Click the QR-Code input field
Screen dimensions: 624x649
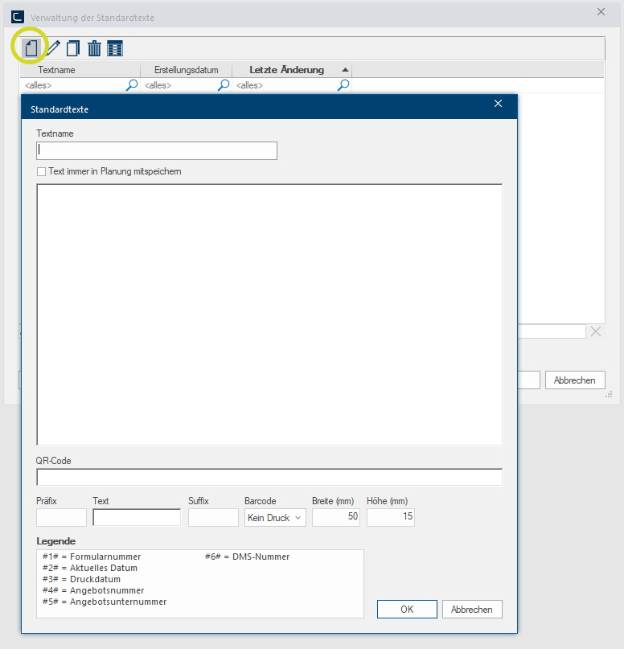click(269, 478)
